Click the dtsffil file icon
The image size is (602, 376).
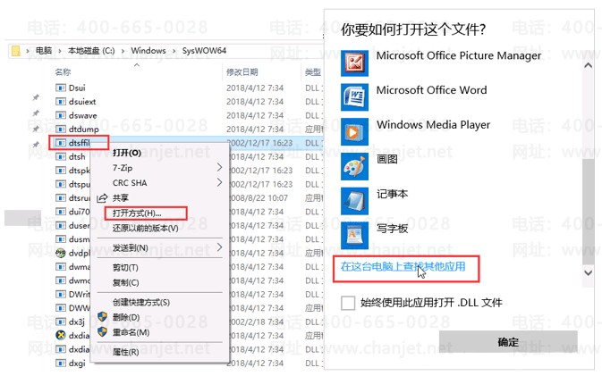coord(60,143)
